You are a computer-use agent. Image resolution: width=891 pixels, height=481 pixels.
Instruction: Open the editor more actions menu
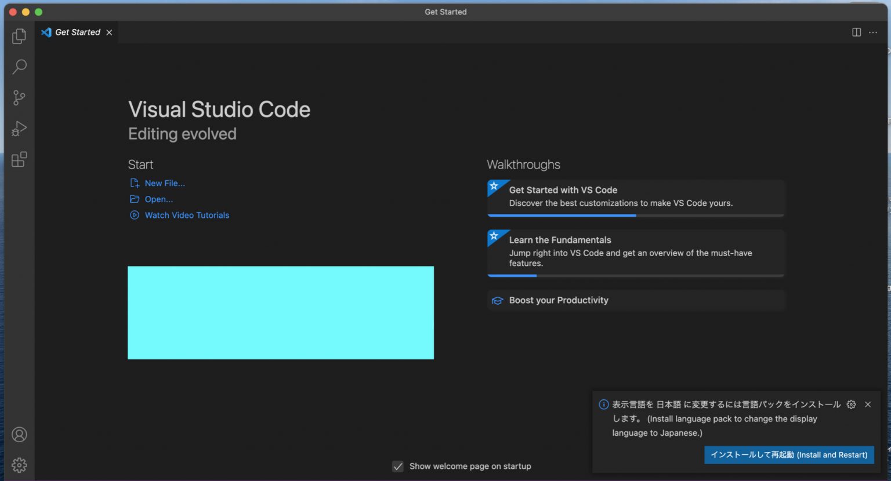click(x=873, y=32)
